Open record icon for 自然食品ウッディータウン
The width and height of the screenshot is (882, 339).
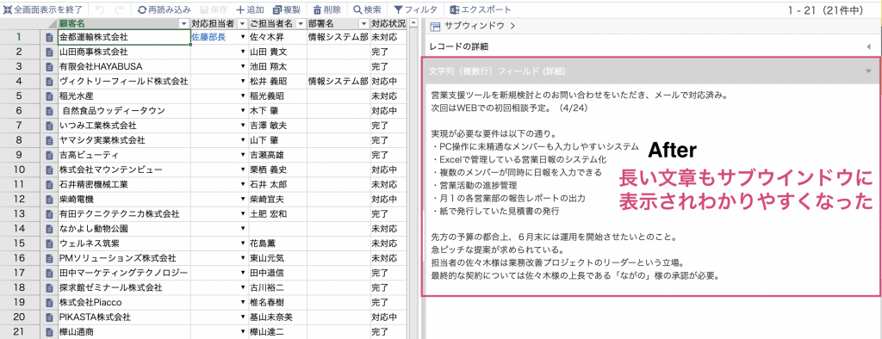click(x=49, y=111)
